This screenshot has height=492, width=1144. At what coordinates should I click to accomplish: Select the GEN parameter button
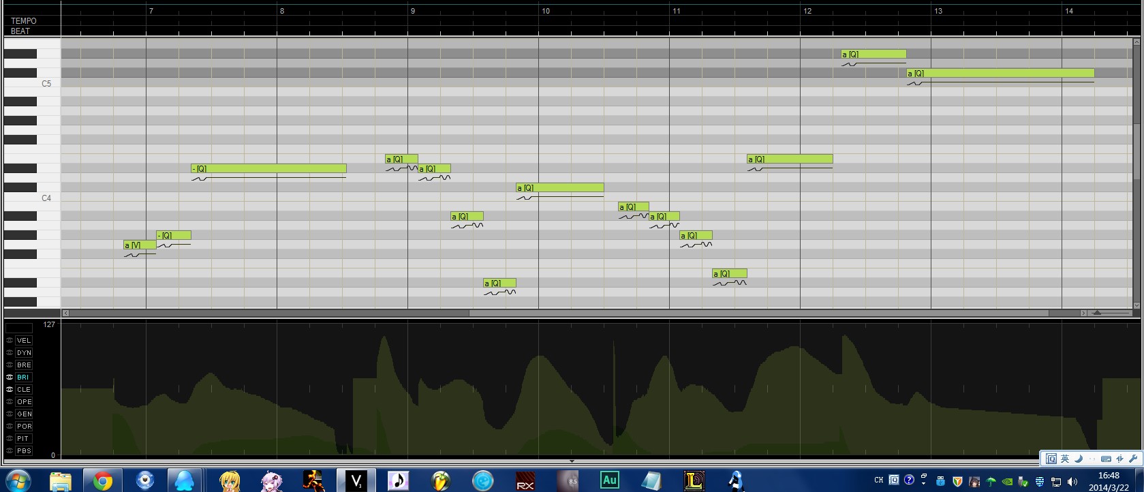tap(24, 414)
